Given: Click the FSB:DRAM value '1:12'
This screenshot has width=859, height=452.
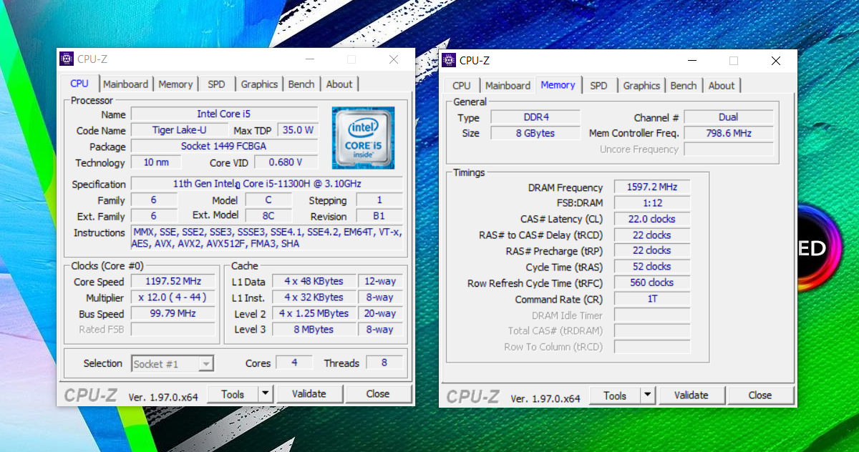Looking at the screenshot, I should pyautogui.click(x=652, y=203).
